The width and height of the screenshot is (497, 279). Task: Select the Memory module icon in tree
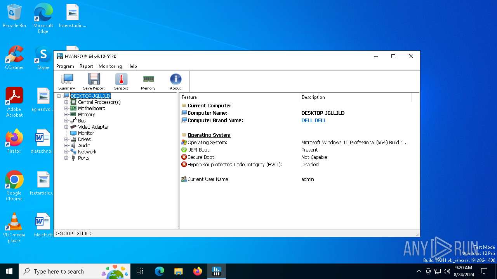[73, 114]
